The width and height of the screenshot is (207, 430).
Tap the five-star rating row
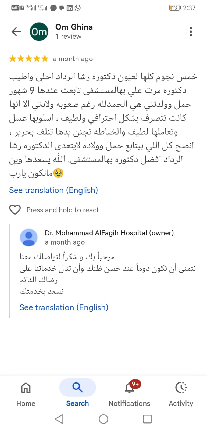coord(29,59)
